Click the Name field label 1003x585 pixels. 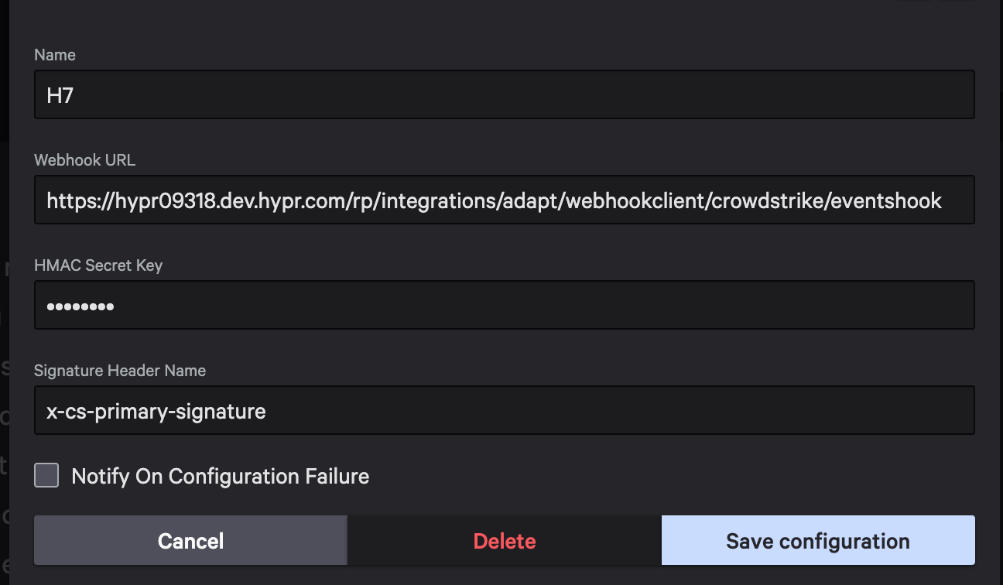tap(54, 54)
